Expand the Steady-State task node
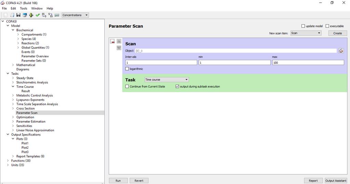 tap(13, 78)
